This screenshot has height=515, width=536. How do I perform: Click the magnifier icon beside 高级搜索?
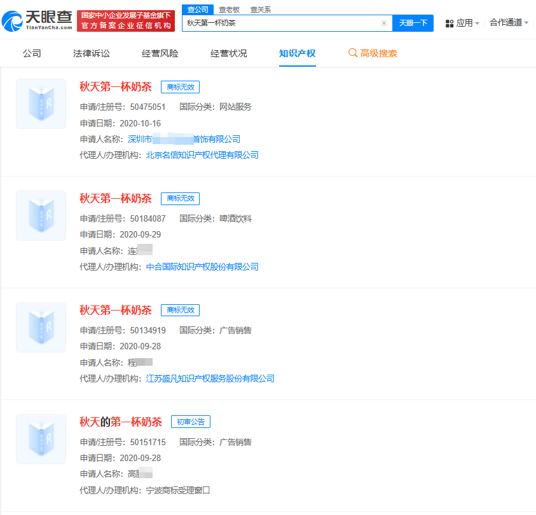tap(354, 54)
